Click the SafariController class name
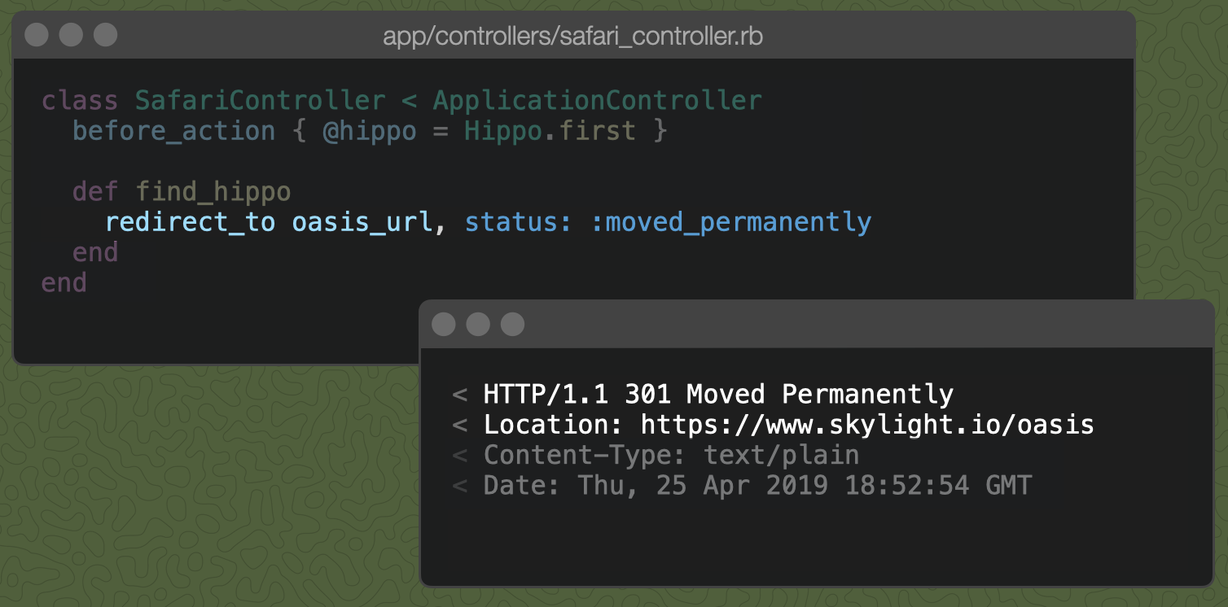The width and height of the screenshot is (1228, 607). point(261,99)
